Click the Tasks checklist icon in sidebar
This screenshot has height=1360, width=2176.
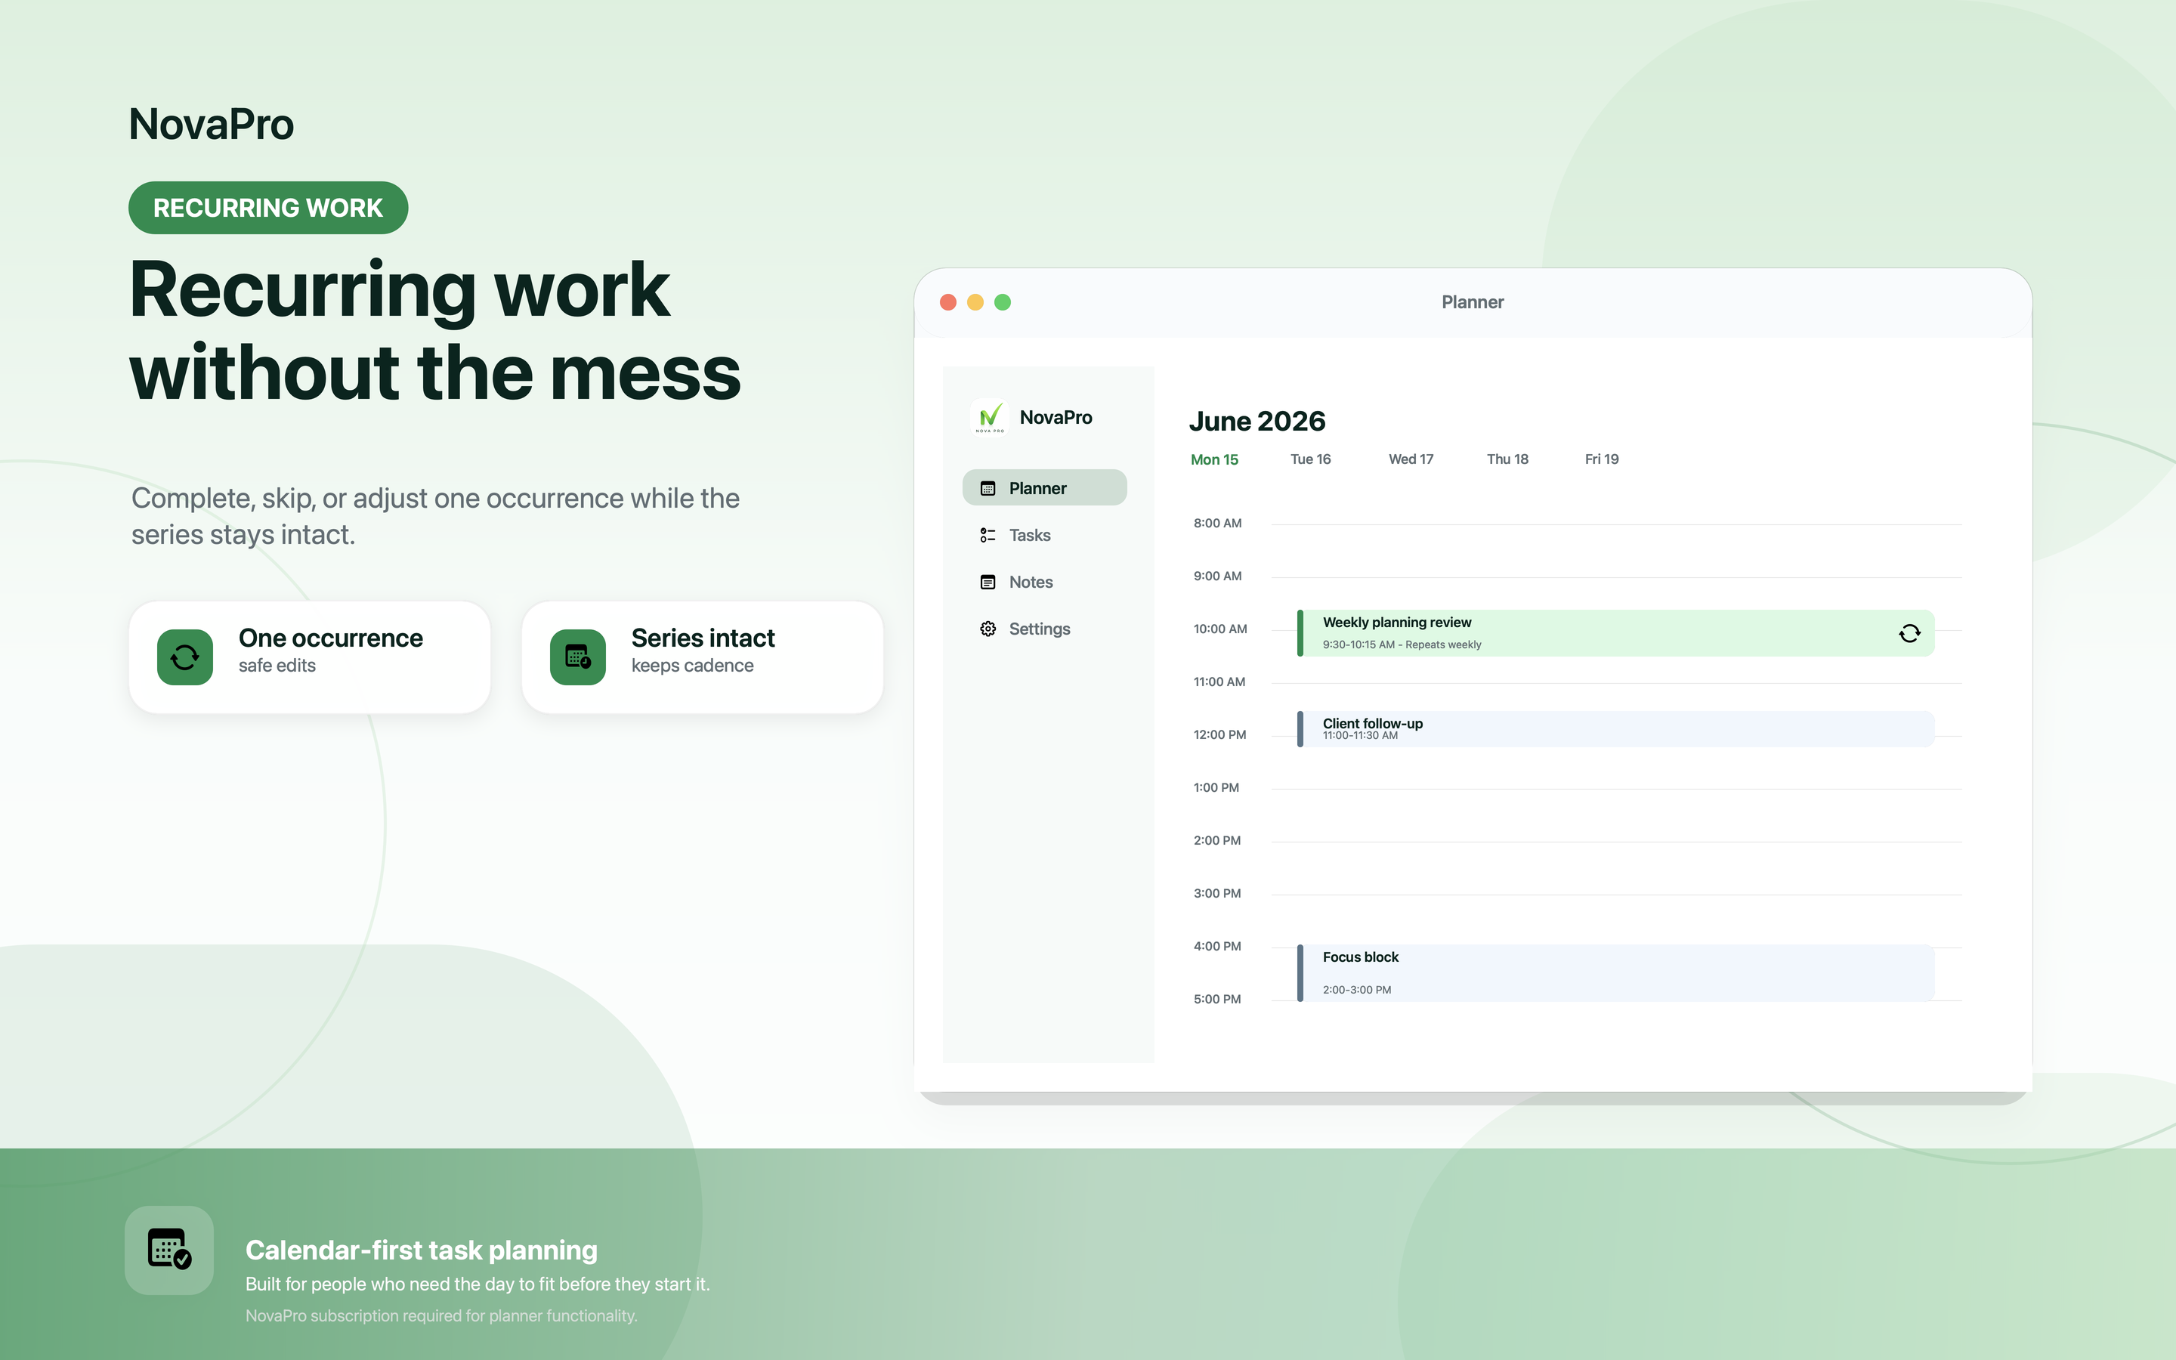coord(988,535)
